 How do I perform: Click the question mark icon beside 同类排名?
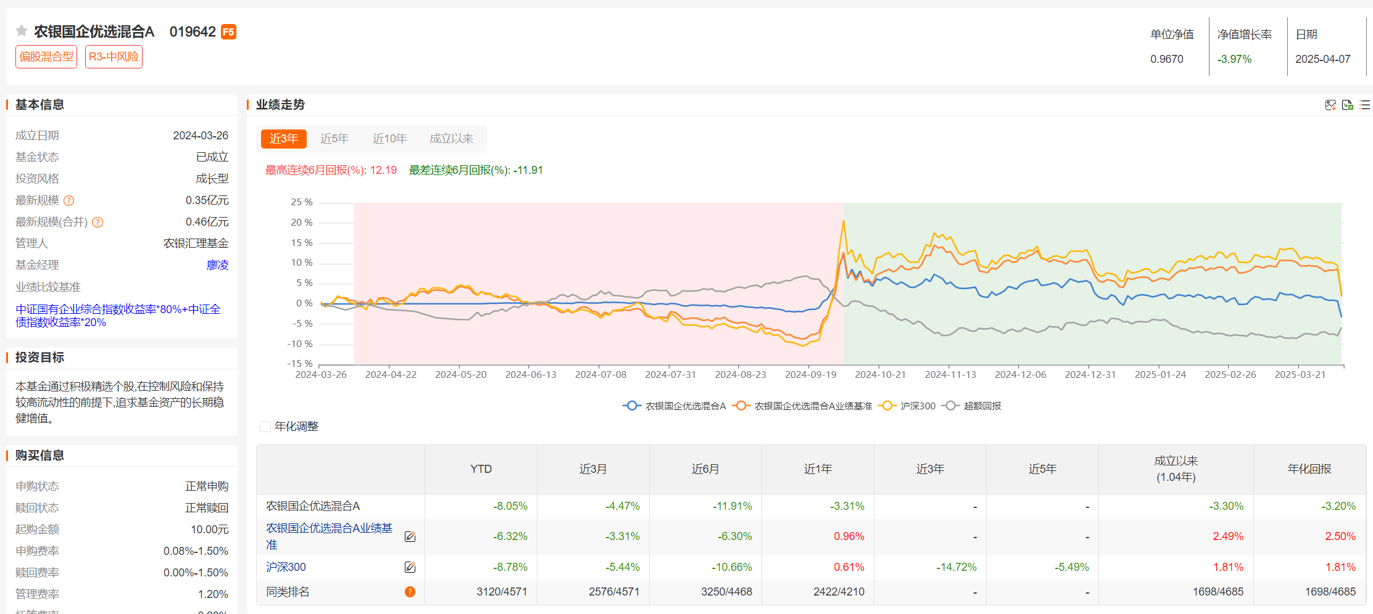coord(410,592)
